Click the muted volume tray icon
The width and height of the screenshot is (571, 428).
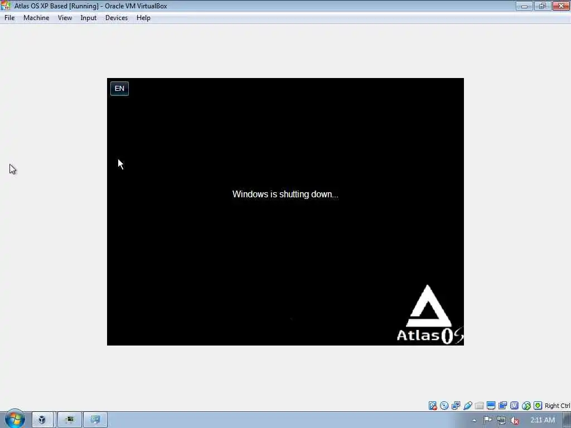[514, 420]
